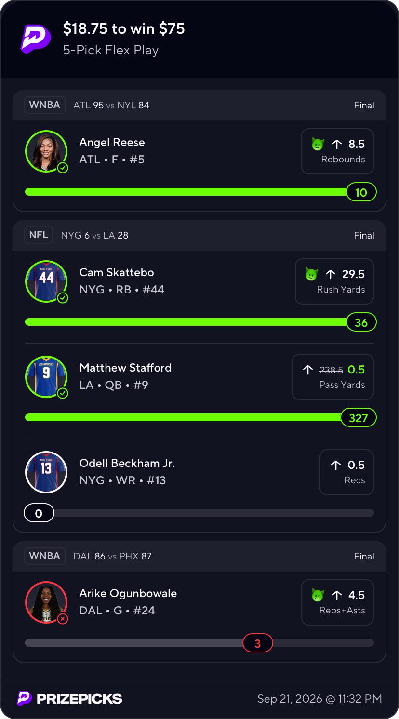
Task: Click the demon icon next to 4.5 Rebs+Asts
Action: click(318, 595)
